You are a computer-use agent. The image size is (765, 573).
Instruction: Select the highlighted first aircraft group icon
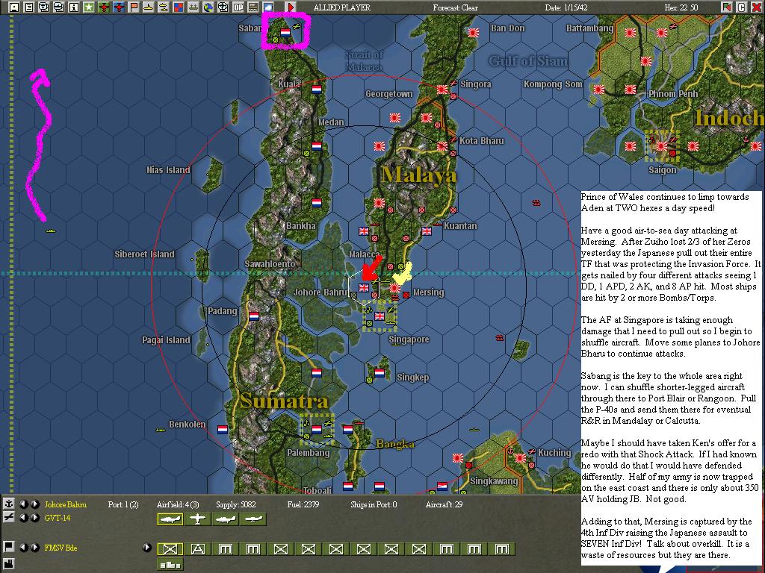pos(170,519)
